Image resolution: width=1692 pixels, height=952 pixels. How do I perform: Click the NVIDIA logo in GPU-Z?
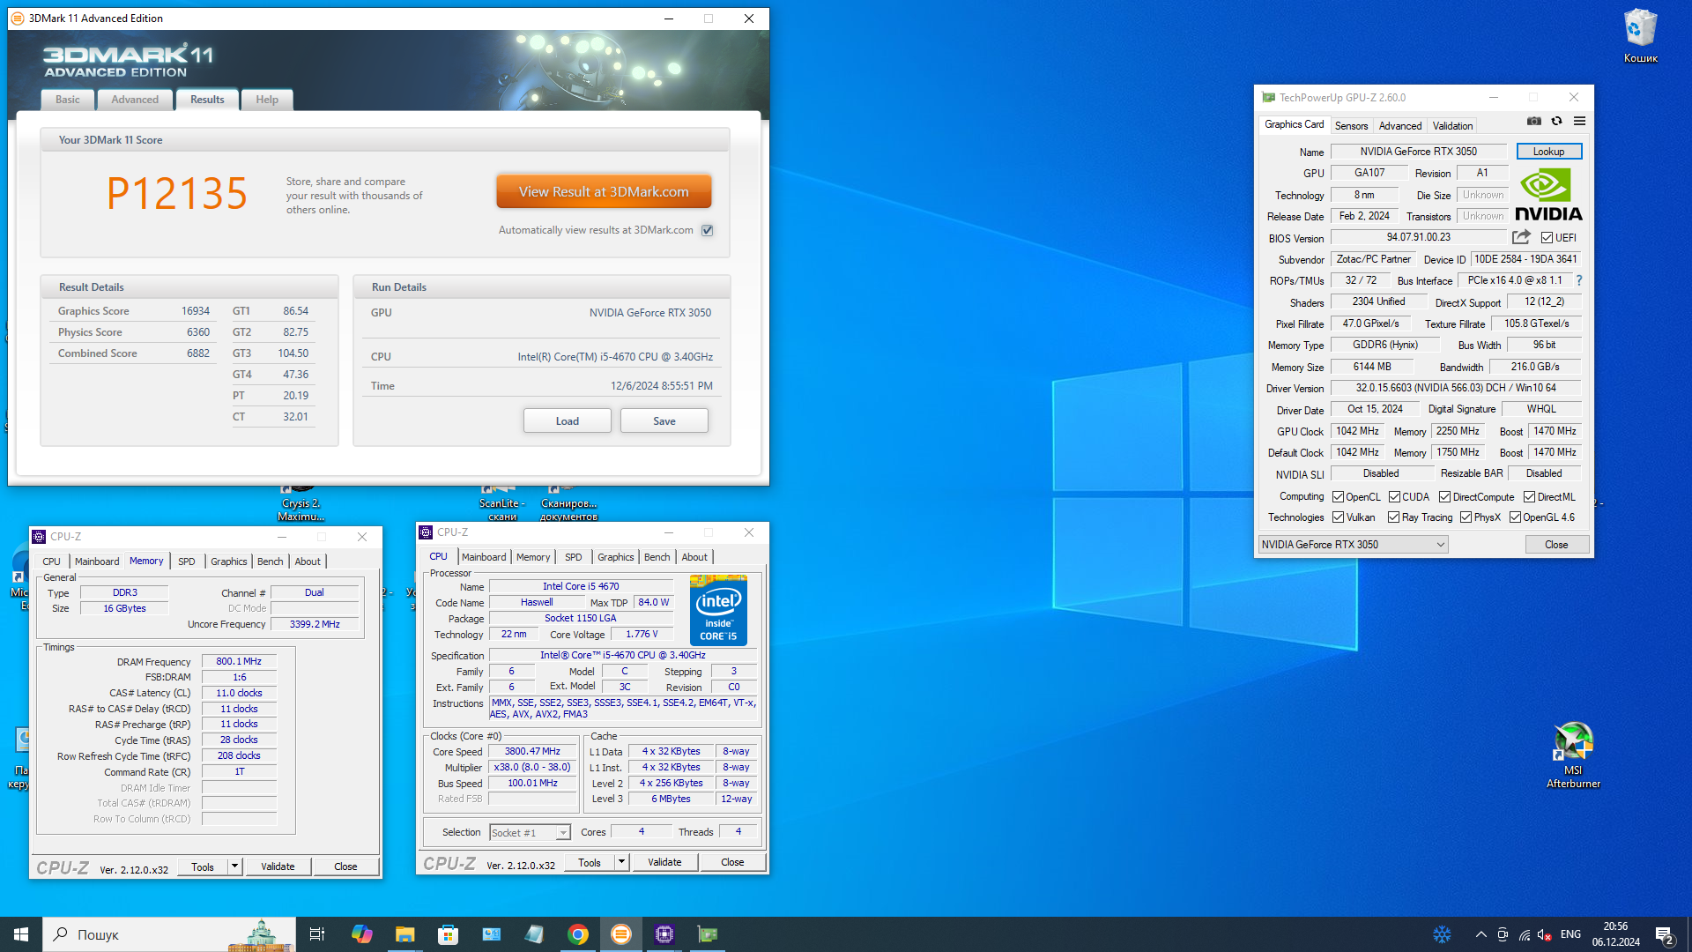1548,195
